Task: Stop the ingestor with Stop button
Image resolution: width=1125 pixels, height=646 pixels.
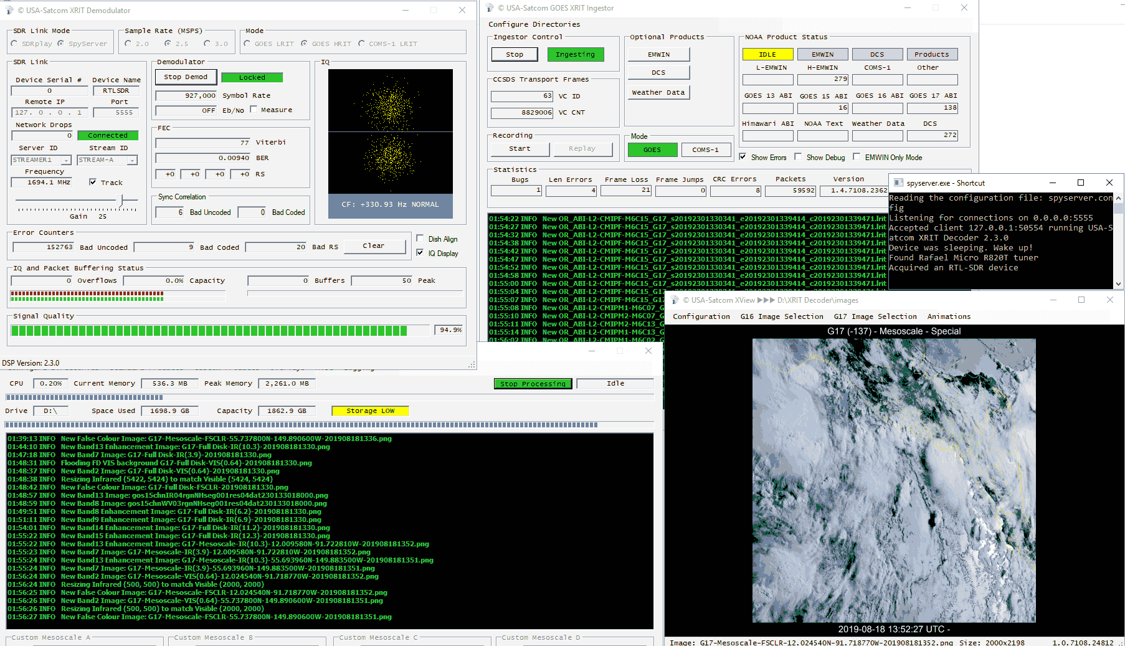Action: coord(515,54)
